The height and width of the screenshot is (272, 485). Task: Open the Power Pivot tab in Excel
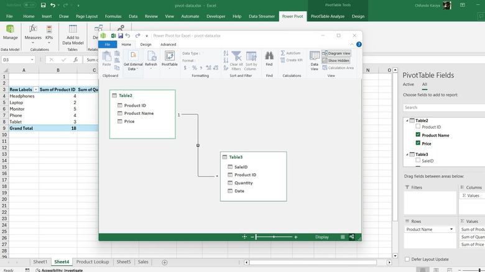pyautogui.click(x=292, y=16)
